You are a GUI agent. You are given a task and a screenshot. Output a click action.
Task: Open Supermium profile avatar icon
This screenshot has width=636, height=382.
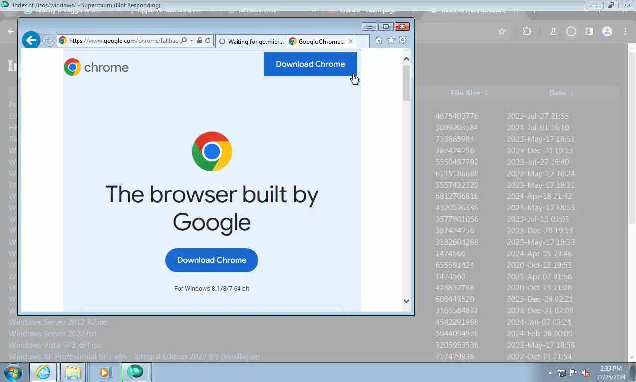pyautogui.click(x=607, y=31)
